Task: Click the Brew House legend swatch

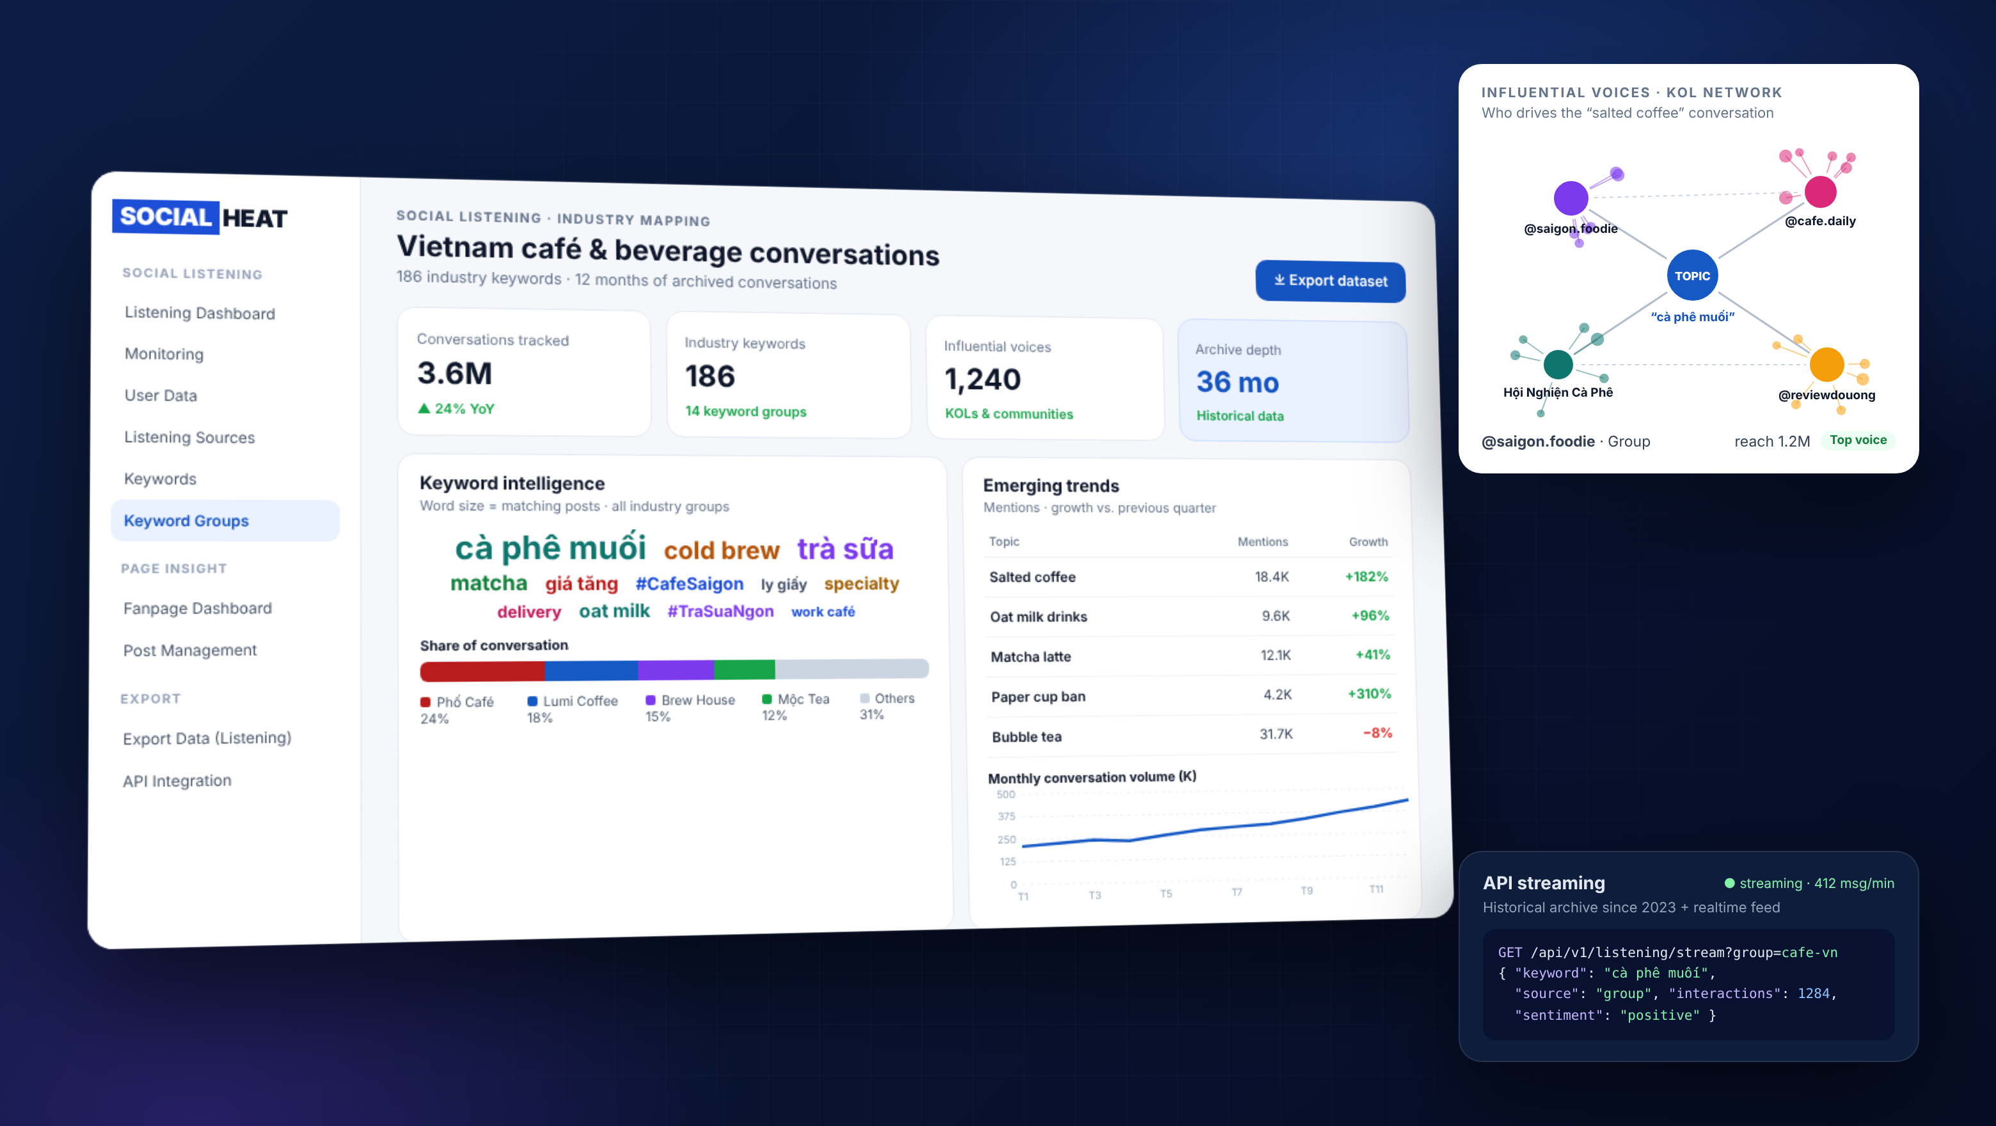Action: point(651,701)
